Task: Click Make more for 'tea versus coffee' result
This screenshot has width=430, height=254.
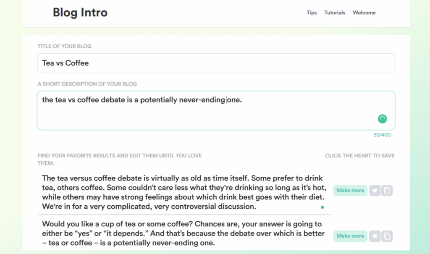Action: pos(350,190)
